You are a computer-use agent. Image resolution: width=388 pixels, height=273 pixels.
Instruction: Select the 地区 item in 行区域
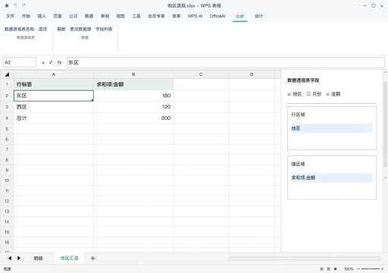point(332,128)
